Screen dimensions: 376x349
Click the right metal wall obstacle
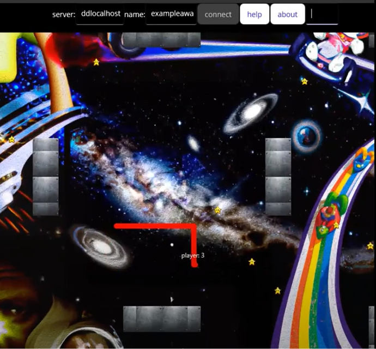[x=278, y=177]
